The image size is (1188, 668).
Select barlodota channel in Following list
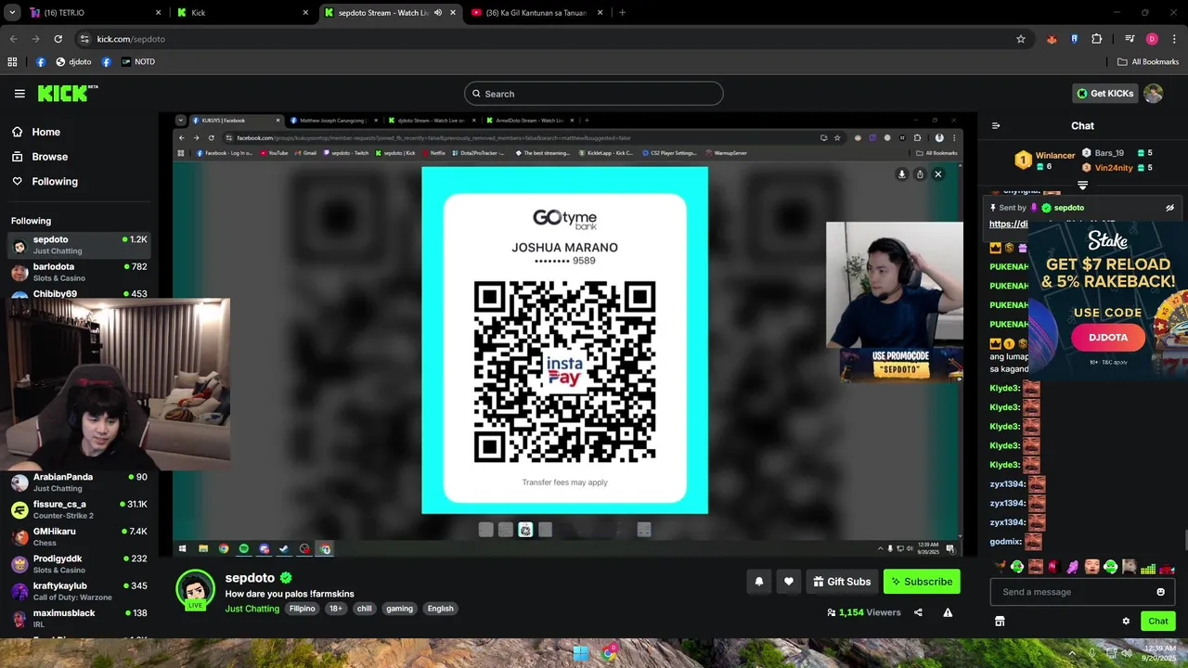(79, 272)
